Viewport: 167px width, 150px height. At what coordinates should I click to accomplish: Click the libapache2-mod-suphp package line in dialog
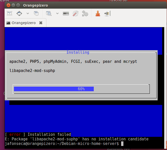point(32,71)
